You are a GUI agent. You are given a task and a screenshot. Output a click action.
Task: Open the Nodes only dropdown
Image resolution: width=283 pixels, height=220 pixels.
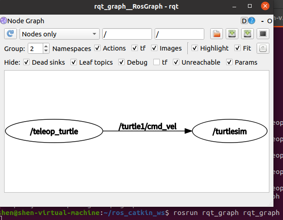pos(59,34)
